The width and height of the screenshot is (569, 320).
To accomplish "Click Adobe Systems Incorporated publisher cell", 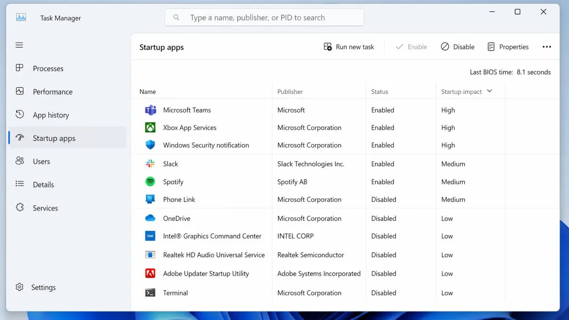I will [x=319, y=274].
